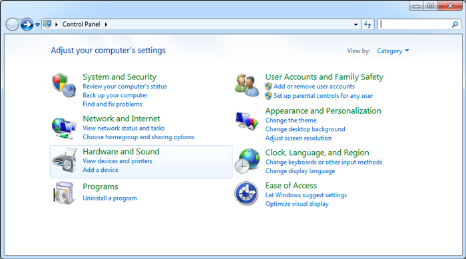Image resolution: width=466 pixels, height=259 pixels.
Task: Click the Adjust screen resolution link
Action: click(298, 138)
